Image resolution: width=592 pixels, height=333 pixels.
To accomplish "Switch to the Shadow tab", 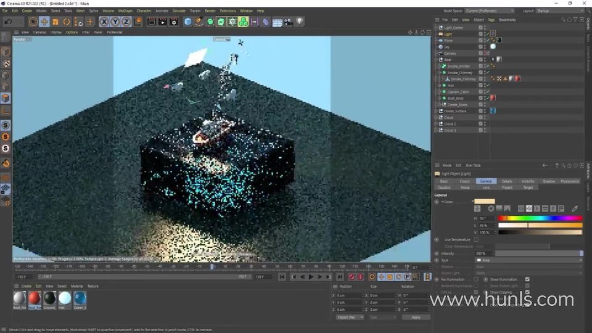I will [548, 181].
